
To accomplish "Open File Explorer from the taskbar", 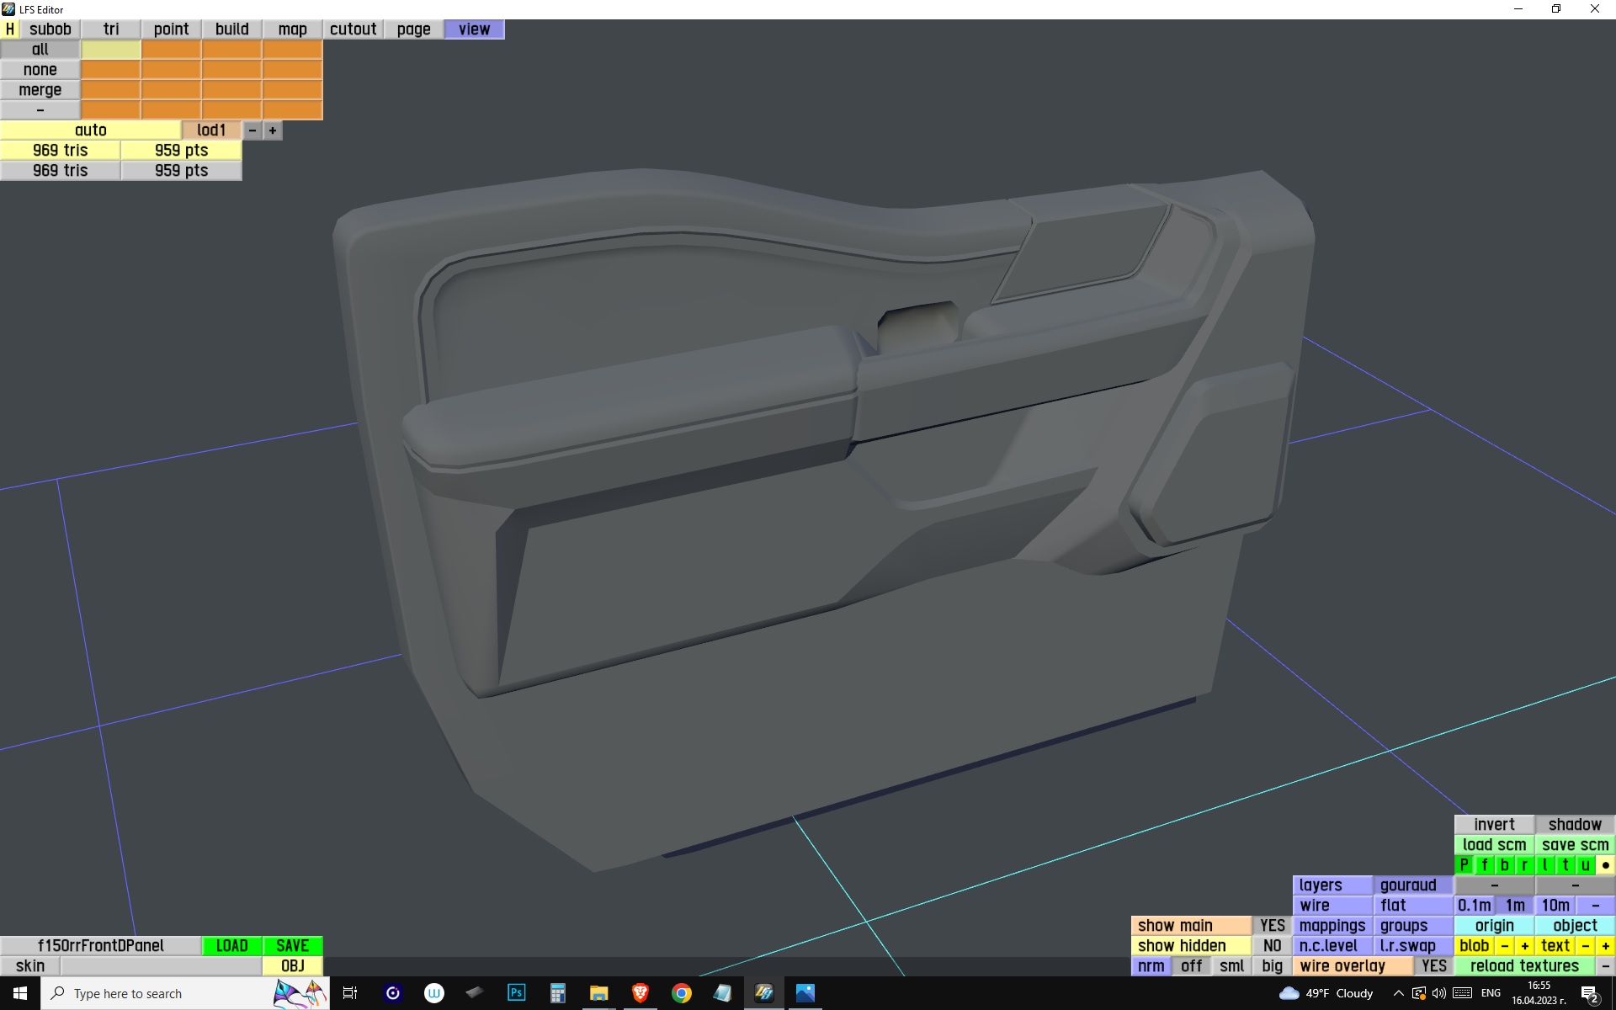I will 598,993.
